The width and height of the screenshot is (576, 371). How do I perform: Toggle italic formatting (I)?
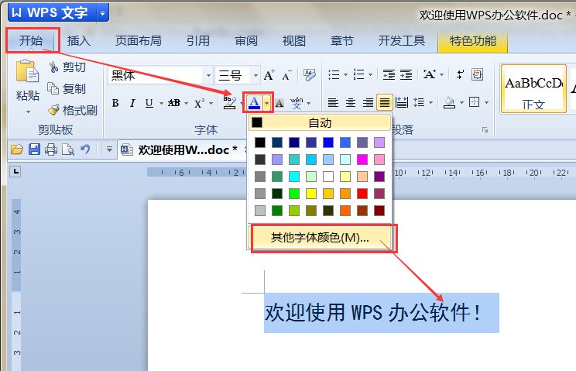pos(132,103)
